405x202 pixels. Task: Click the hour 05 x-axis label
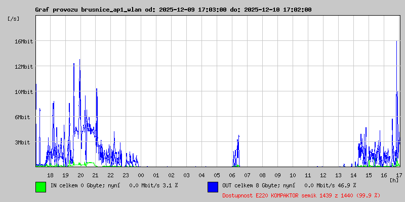coord(217,175)
